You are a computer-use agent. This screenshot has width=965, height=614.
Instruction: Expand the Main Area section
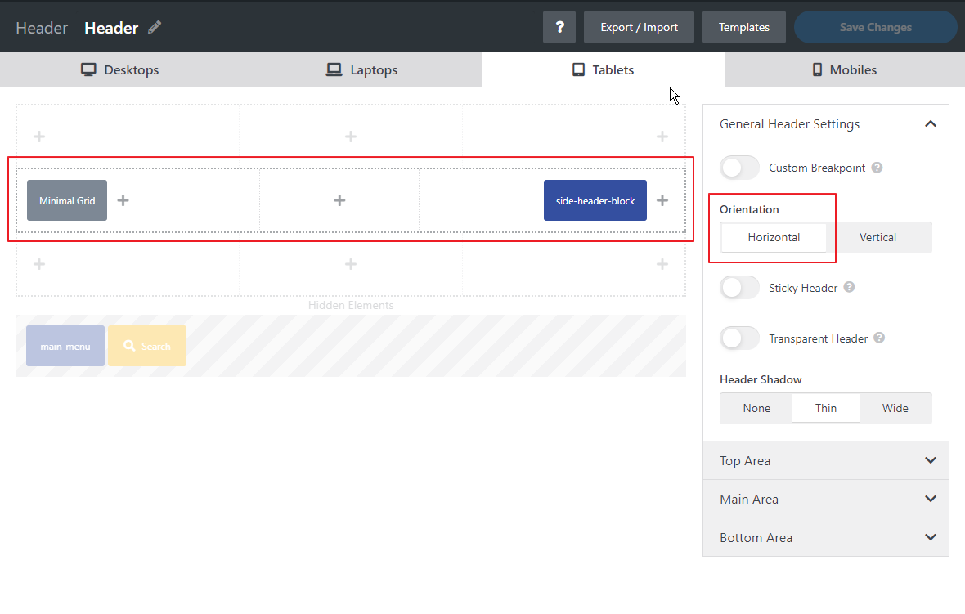pos(826,499)
